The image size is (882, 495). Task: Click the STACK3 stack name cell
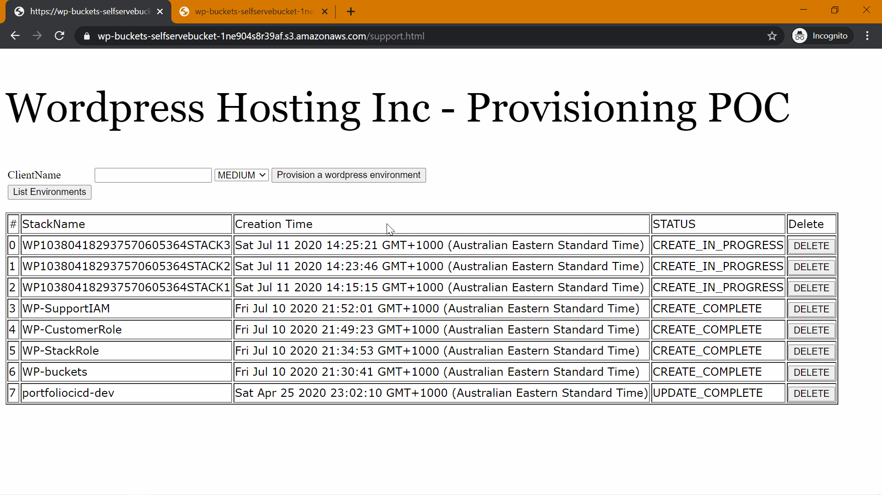126,245
